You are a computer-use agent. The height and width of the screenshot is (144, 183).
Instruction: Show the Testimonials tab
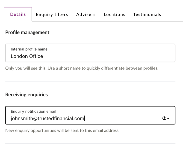(147, 15)
